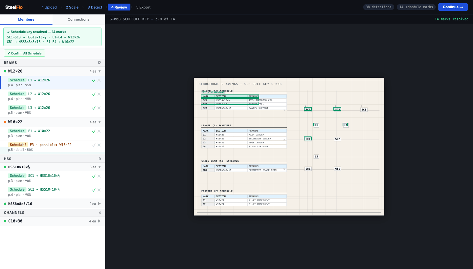Image resolution: width=473 pixels, height=269 pixels.
Task: Reject the L1 → W12×26 row with X
Action: tap(99, 80)
